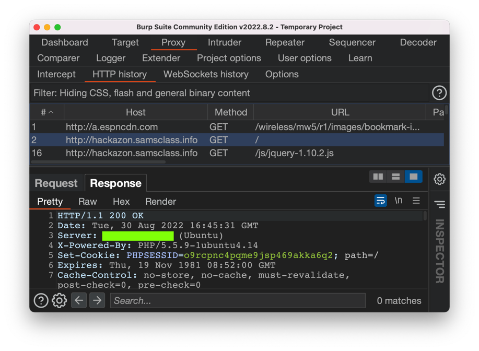
Task: Click the previous match arrow button
Action: point(79,300)
